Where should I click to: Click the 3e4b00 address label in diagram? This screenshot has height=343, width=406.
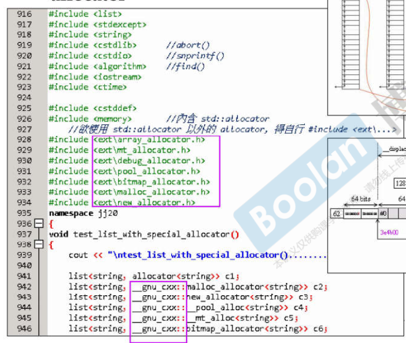coord(390,232)
